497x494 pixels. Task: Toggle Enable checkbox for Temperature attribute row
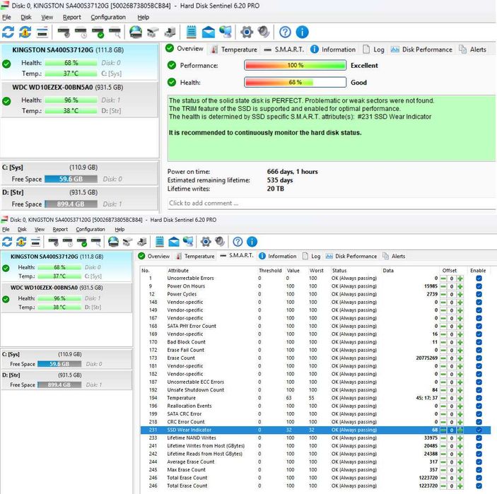(x=479, y=398)
